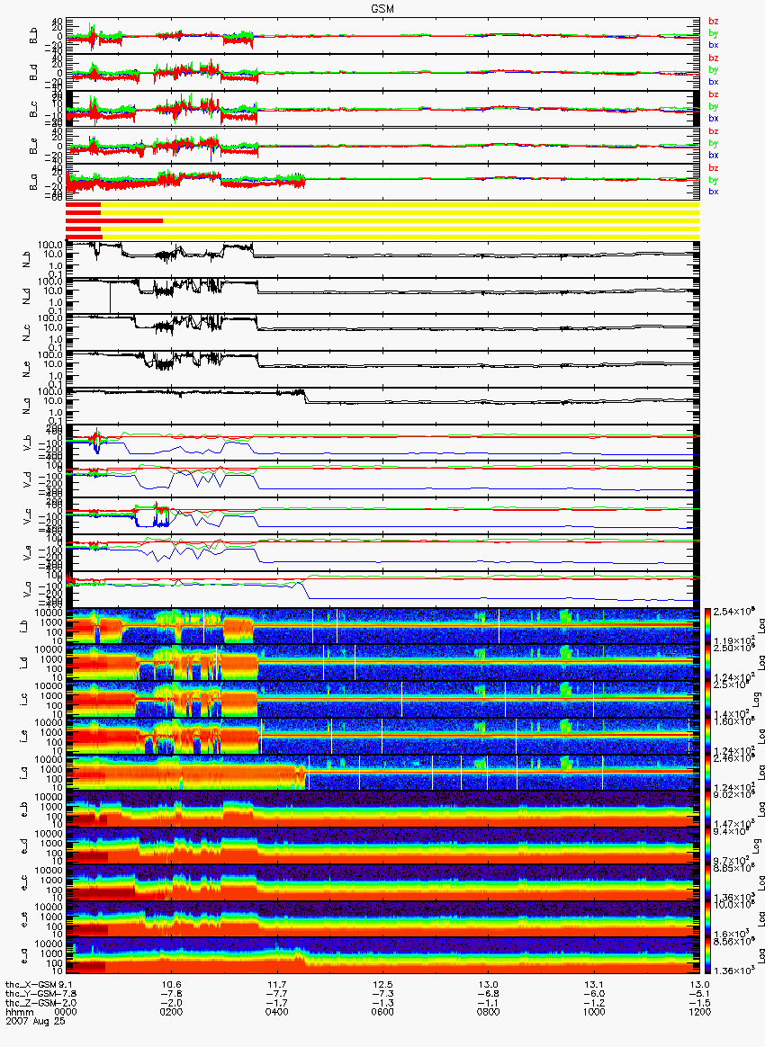Click the e_b panel rainbow color bar
The image size is (765, 1047).
click(707, 810)
